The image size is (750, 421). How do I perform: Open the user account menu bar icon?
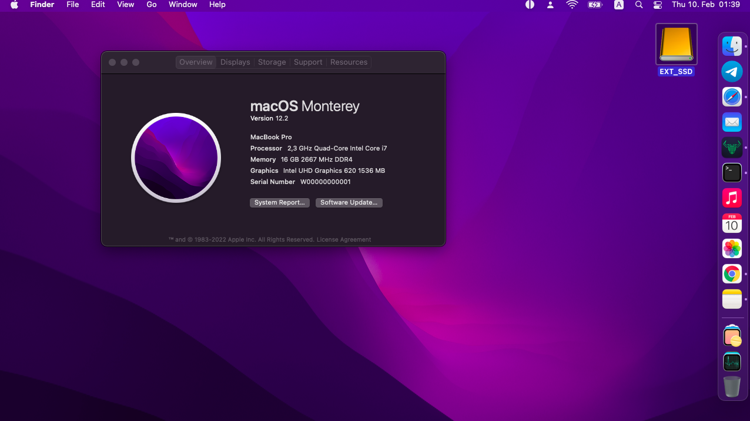click(550, 5)
